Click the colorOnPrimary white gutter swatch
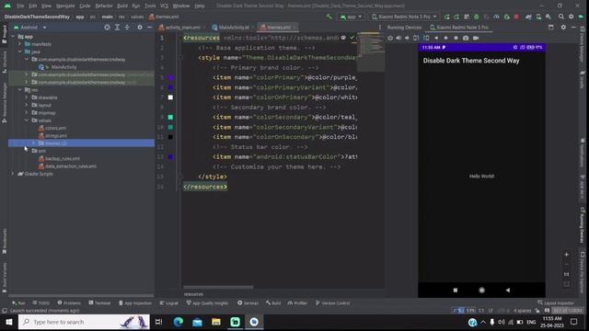This screenshot has height=331, width=589. coord(170,97)
